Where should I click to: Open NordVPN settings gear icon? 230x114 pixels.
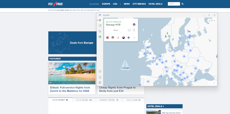(100, 82)
